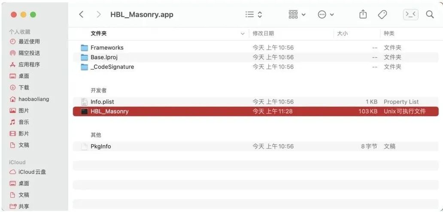Image resolution: width=443 pixels, height=212 pixels.
Task: Click the Property List kind cell
Action: [x=401, y=102]
